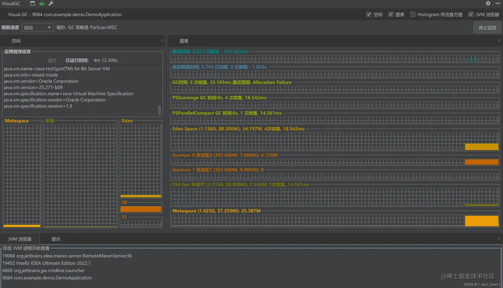The width and height of the screenshot is (503, 288).
Task: Uncheck the 图表 checkbox
Action: [x=391, y=14]
